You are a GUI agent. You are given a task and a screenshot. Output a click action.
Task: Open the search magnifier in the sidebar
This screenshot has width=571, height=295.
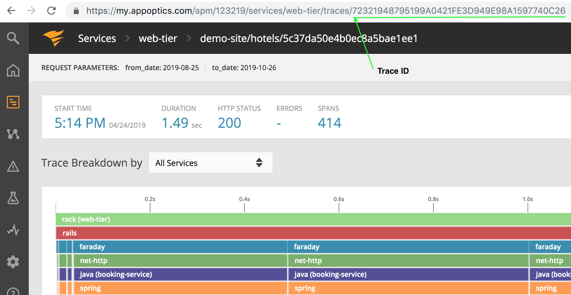click(x=13, y=38)
